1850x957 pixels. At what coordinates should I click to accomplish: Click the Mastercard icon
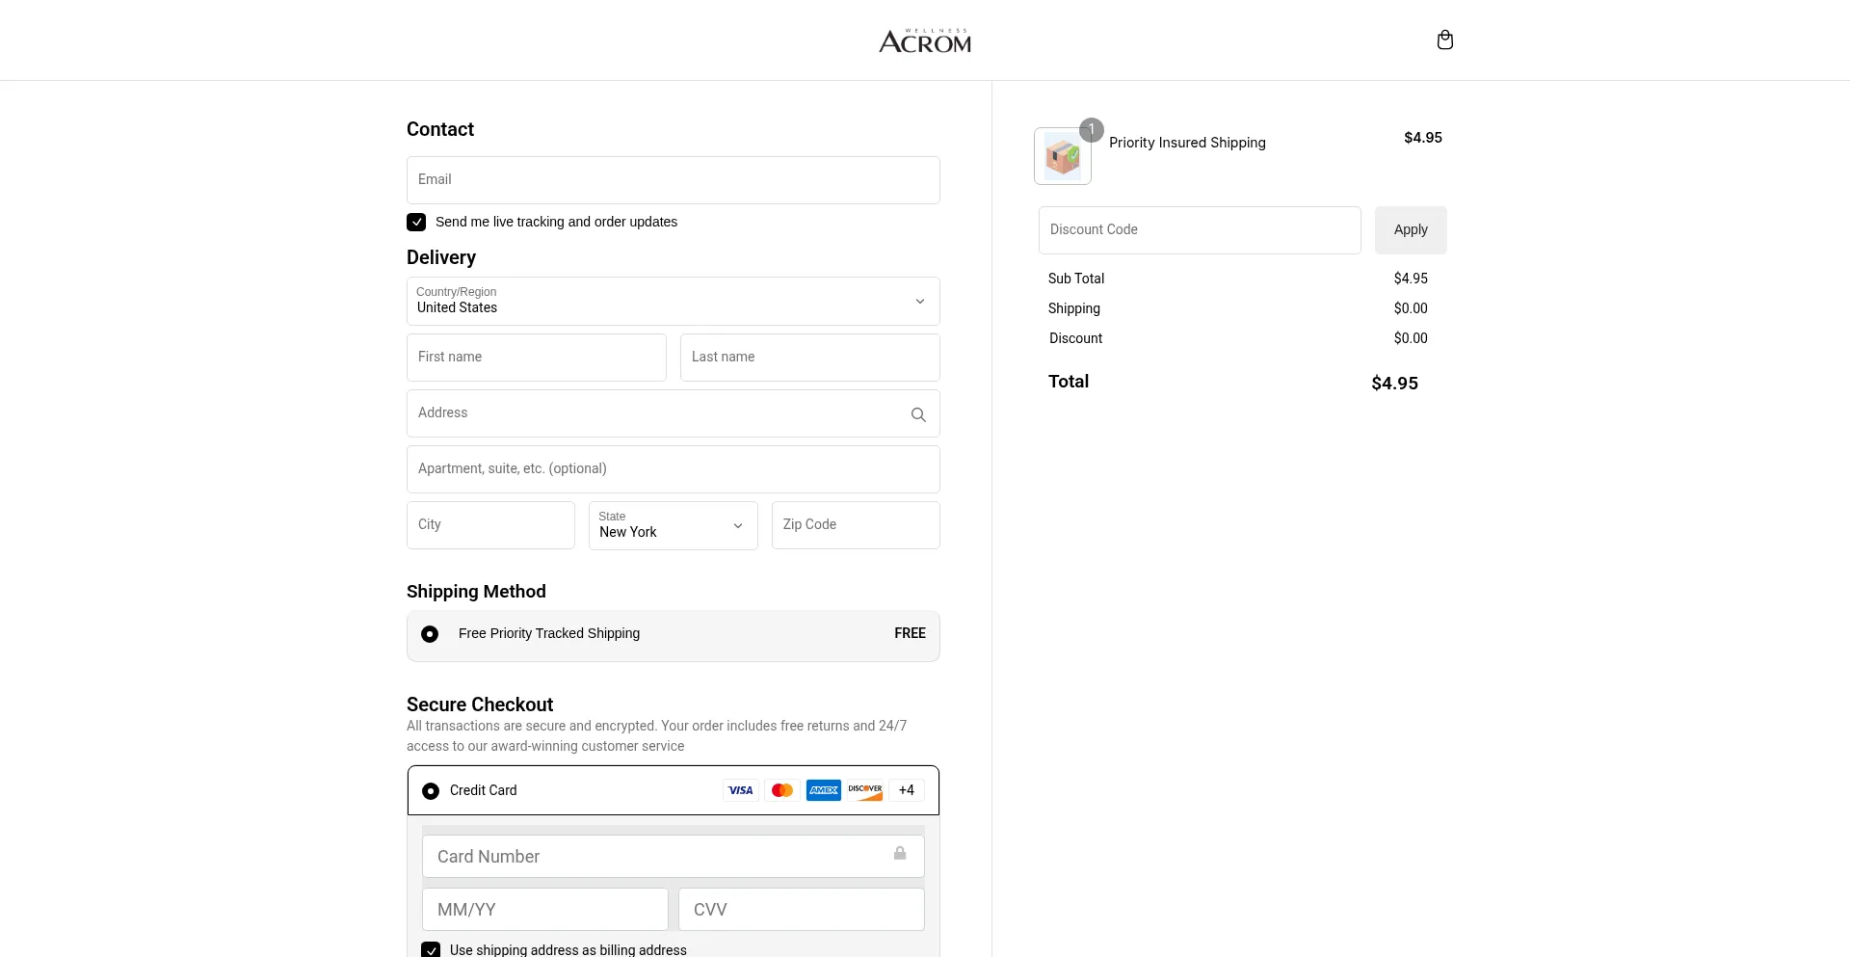(x=782, y=790)
